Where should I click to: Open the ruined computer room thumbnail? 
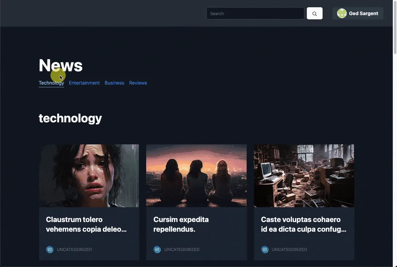coord(304,176)
